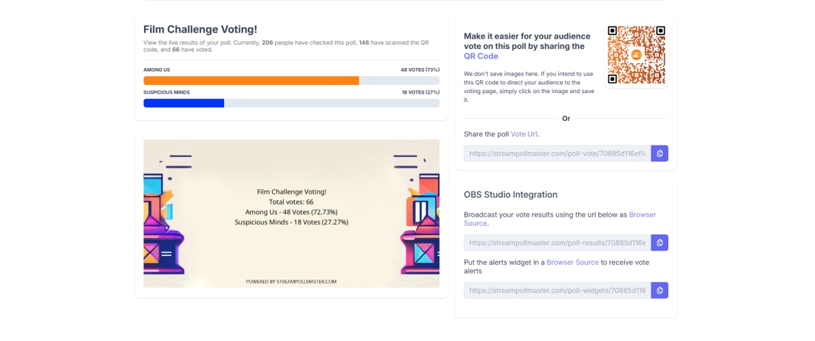Click the first Browser Source link
Viewport: 815px width, 341px height.
(642, 215)
